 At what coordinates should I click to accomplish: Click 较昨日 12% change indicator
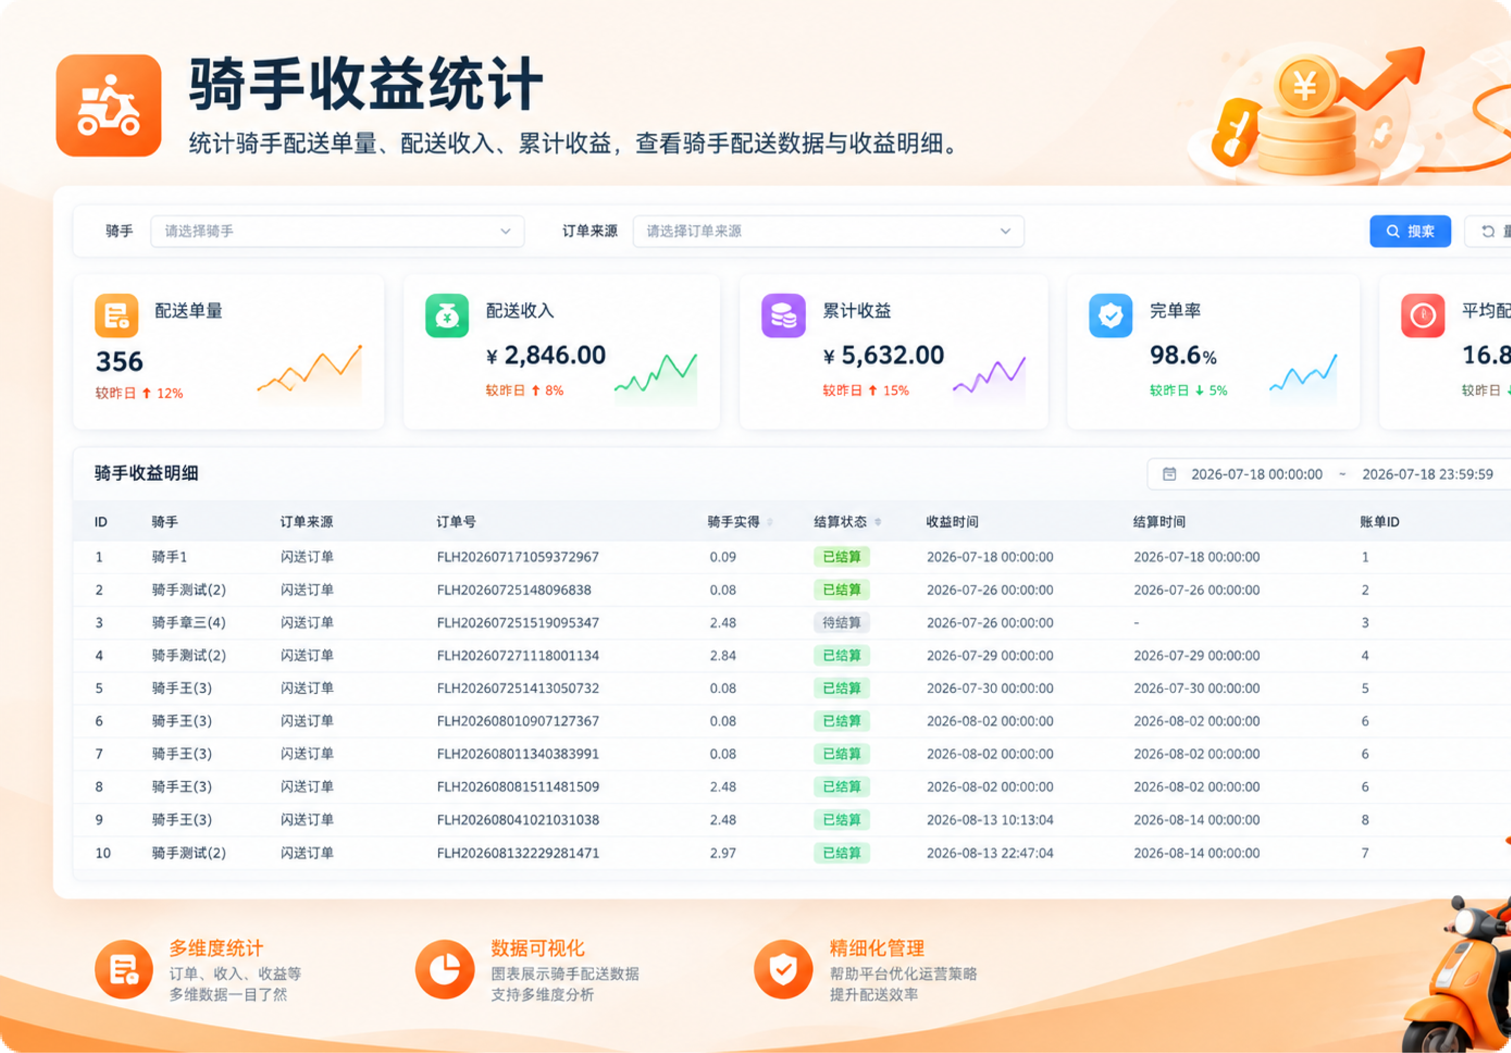click(139, 393)
